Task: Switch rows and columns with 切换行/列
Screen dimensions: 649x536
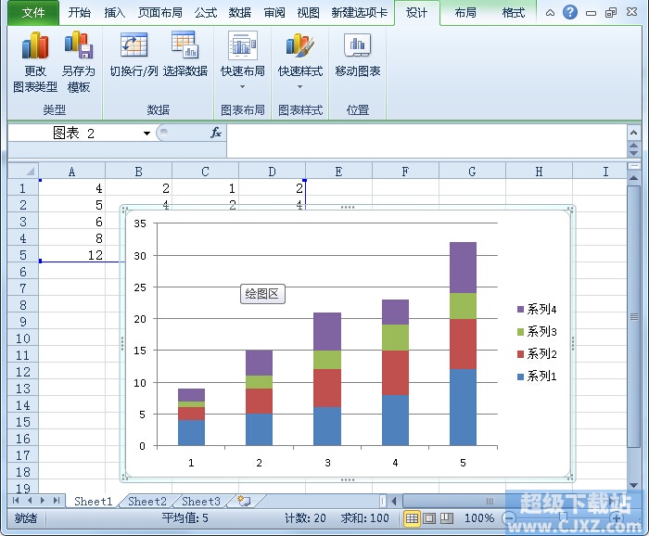Action: (x=134, y=55)
